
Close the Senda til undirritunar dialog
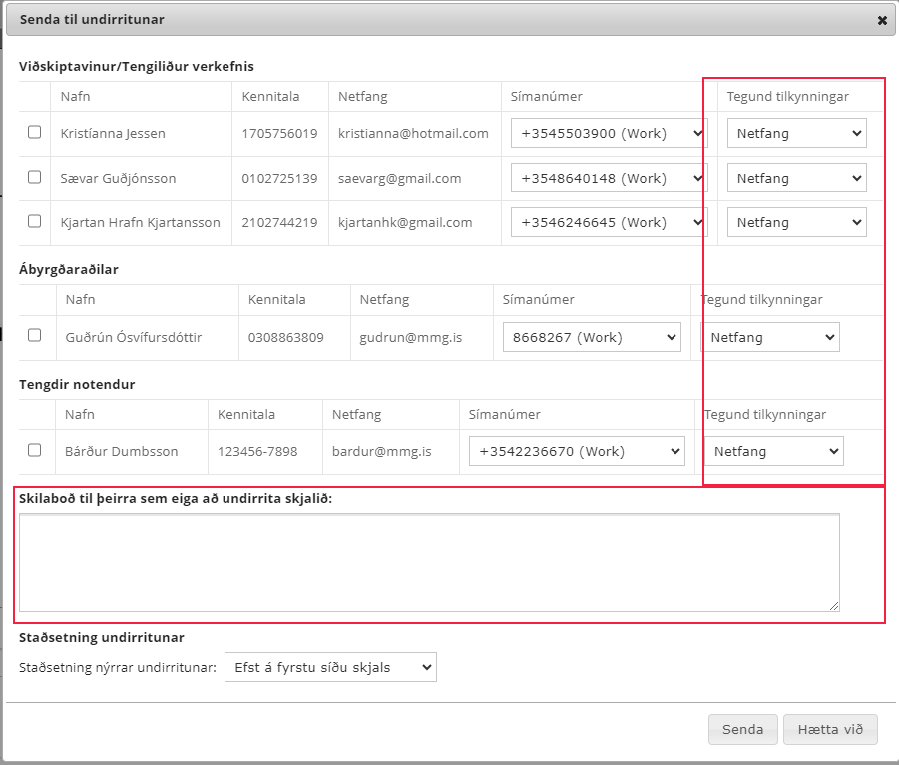coord(882,20)
